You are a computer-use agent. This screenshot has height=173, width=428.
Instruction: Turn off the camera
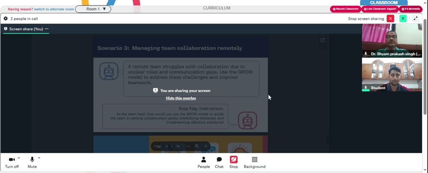tap(12, 162)
